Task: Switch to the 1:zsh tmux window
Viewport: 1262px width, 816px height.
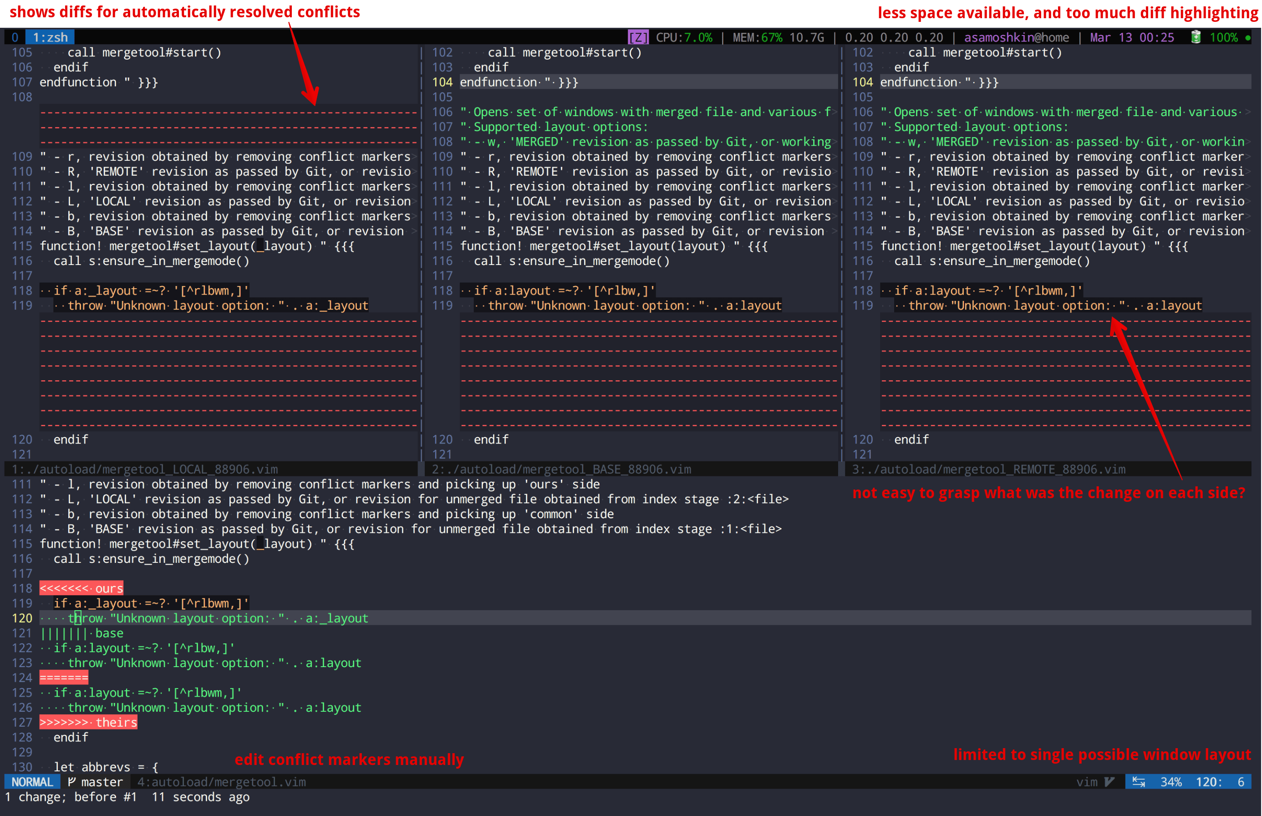Action: pyautogui.click(x=49, y=37)
